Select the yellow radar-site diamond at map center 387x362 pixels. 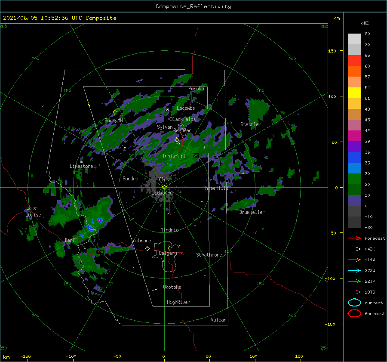point(164,187)
